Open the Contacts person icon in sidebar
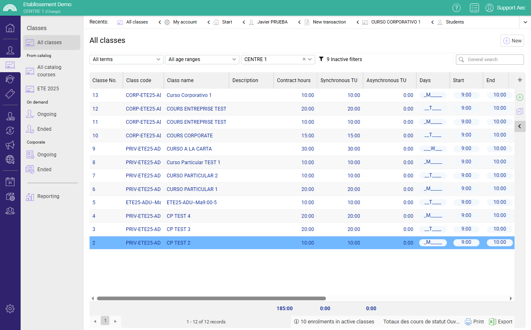The image size is (531, 330). point(10,50)
